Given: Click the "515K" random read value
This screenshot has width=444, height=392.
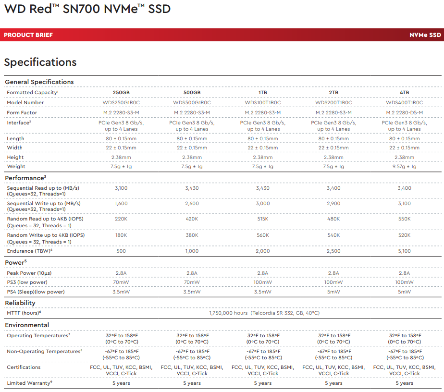Looking at the screenshot, I should (263, 219).
